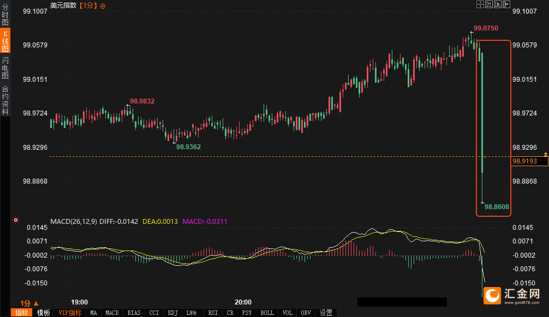549x317 pixels.
Task: Open the 合约资料 contract info tab
Action: (x=5, y=100)
